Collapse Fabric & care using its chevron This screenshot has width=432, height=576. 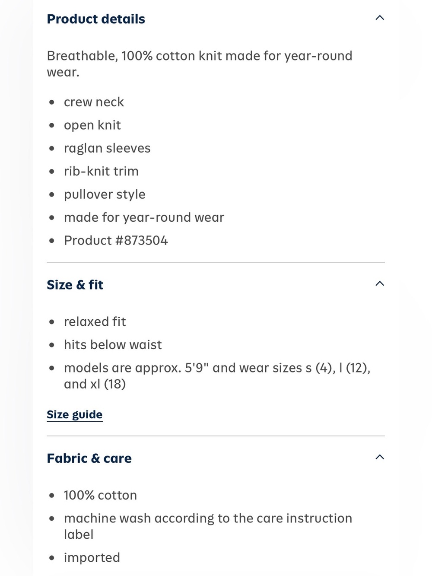380,458
